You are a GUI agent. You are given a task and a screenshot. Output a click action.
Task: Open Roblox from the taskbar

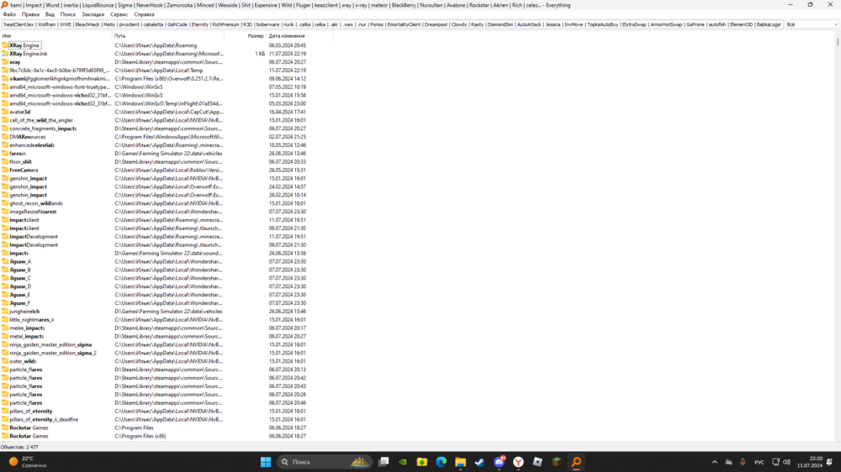tap(537, 462)
